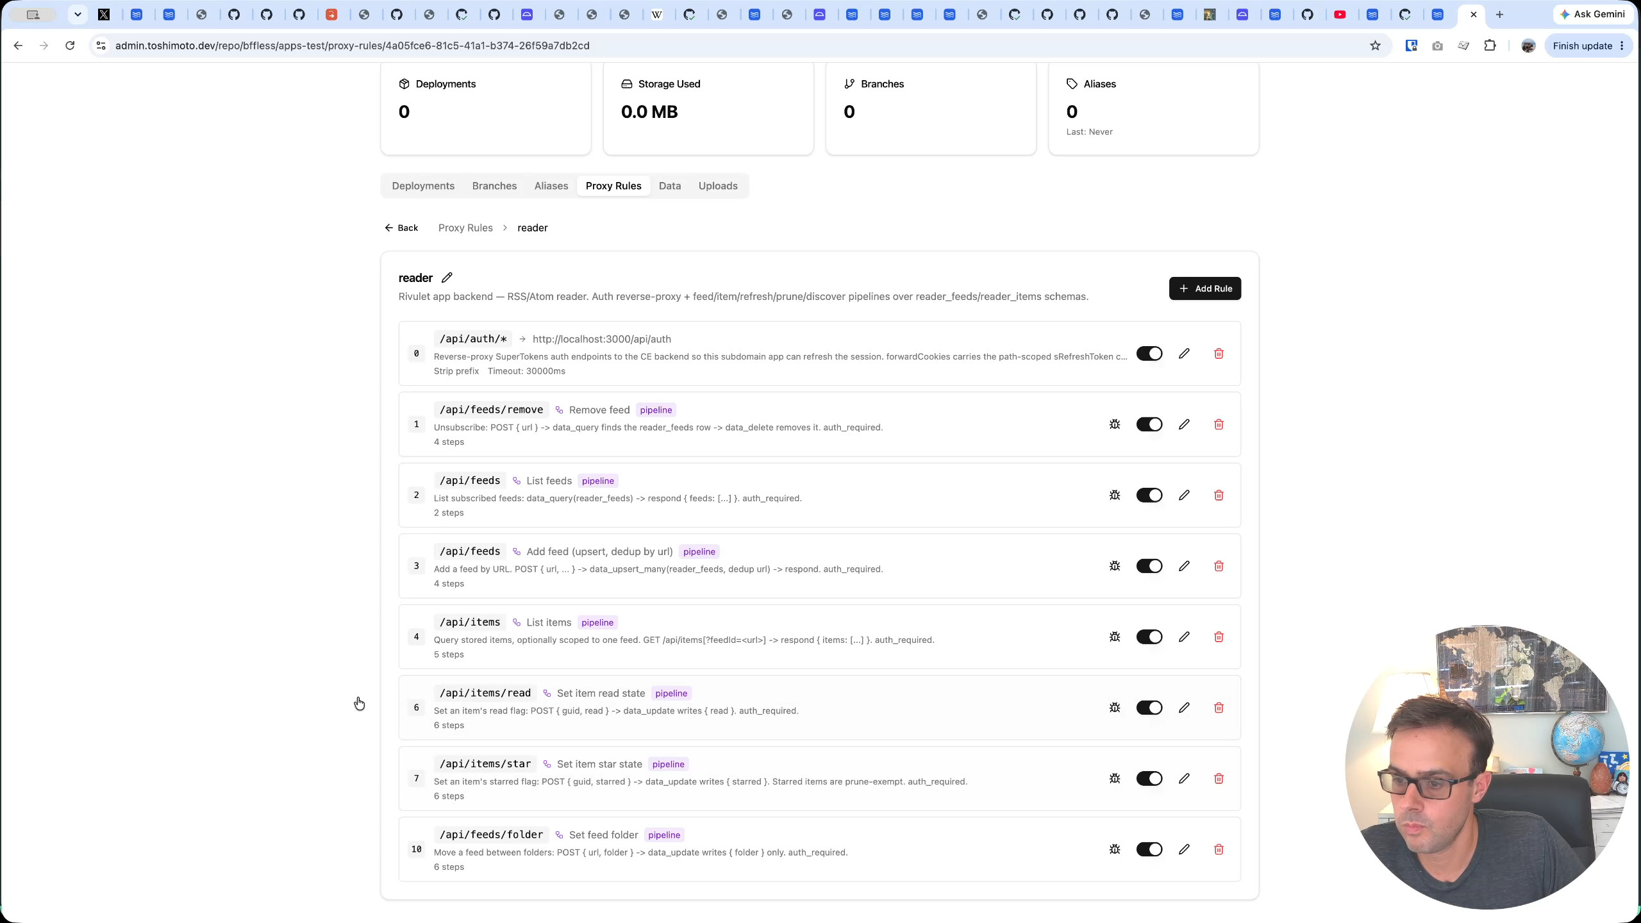Switch off the /api/items rule
Image resolution: width=1641 pixels, height=923 pixels.
click(x=1149, y=637)
